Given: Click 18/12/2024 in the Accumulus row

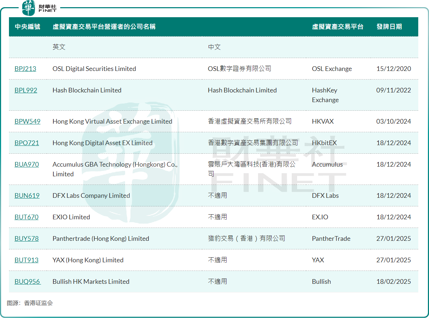Looking at the screenshot, I should (x=394, y=164).
